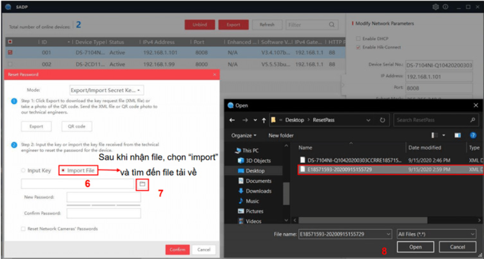Click Open to load the selected file

pyautogui.click(x=415, y=247)
